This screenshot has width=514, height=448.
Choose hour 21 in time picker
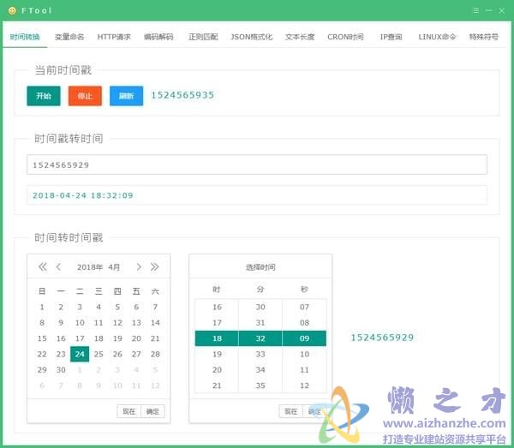click(x=217, y=385)
